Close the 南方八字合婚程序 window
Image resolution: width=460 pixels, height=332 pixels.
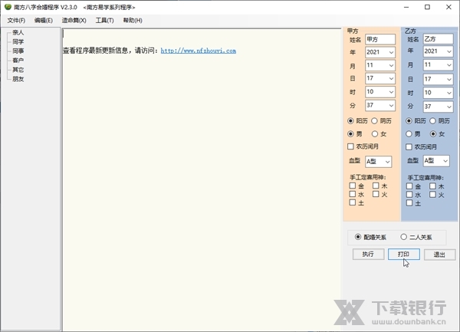pos(449,7)
